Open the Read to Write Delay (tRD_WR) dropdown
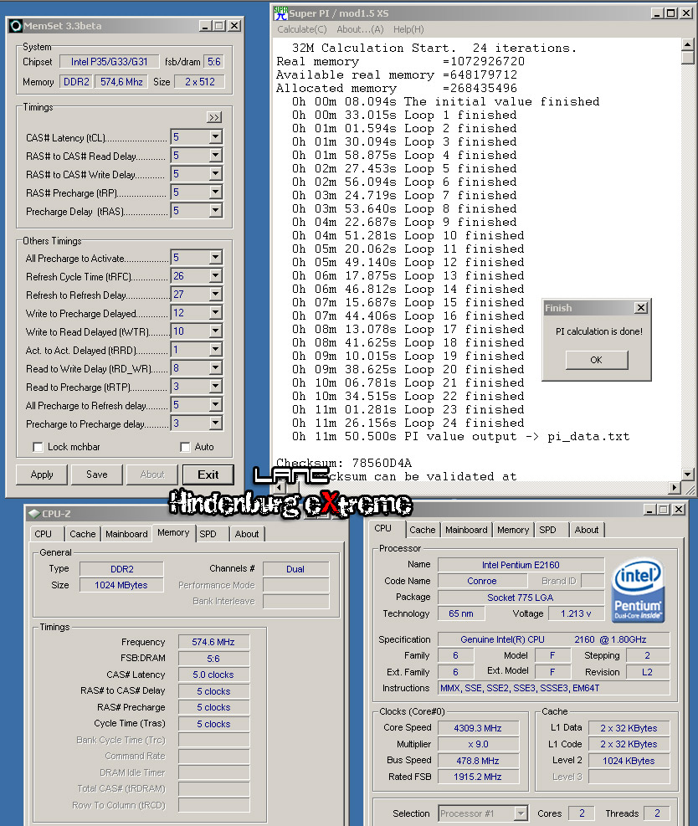 point(215,368)
